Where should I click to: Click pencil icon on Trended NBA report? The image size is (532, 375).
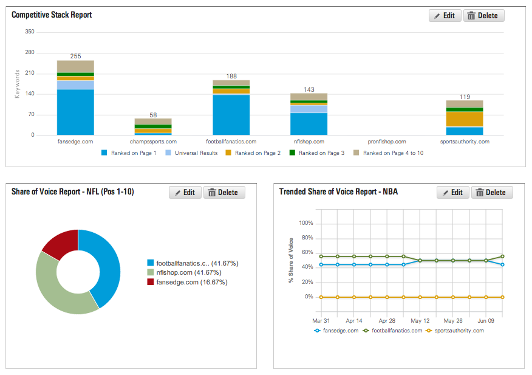click(446, 193)
